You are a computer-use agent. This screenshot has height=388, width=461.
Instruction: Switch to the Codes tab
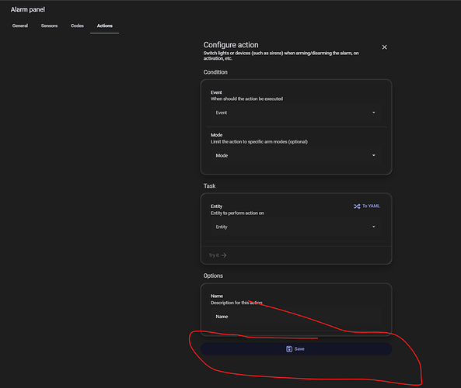pyautogui.click(x=77, y=26)
